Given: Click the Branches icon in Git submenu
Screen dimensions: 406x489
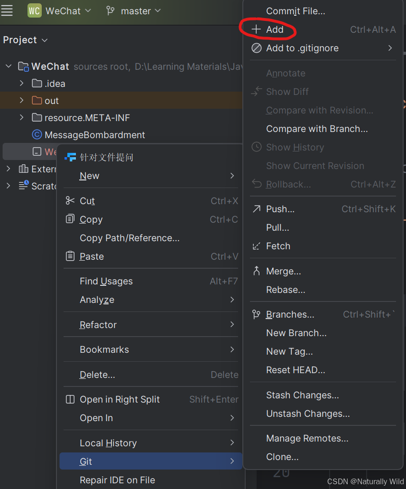Looking at the screenshot, I should tap(256, 314).
